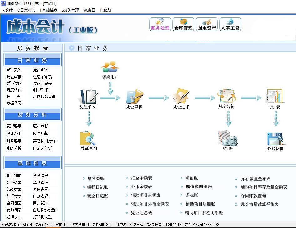Open 套账管理 in sidebar

(x=41, y=182)
